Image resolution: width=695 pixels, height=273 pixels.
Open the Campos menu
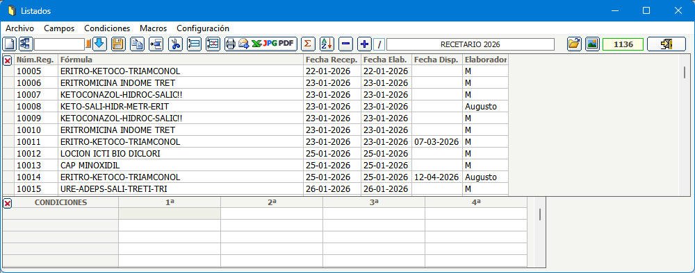[59, 28]
